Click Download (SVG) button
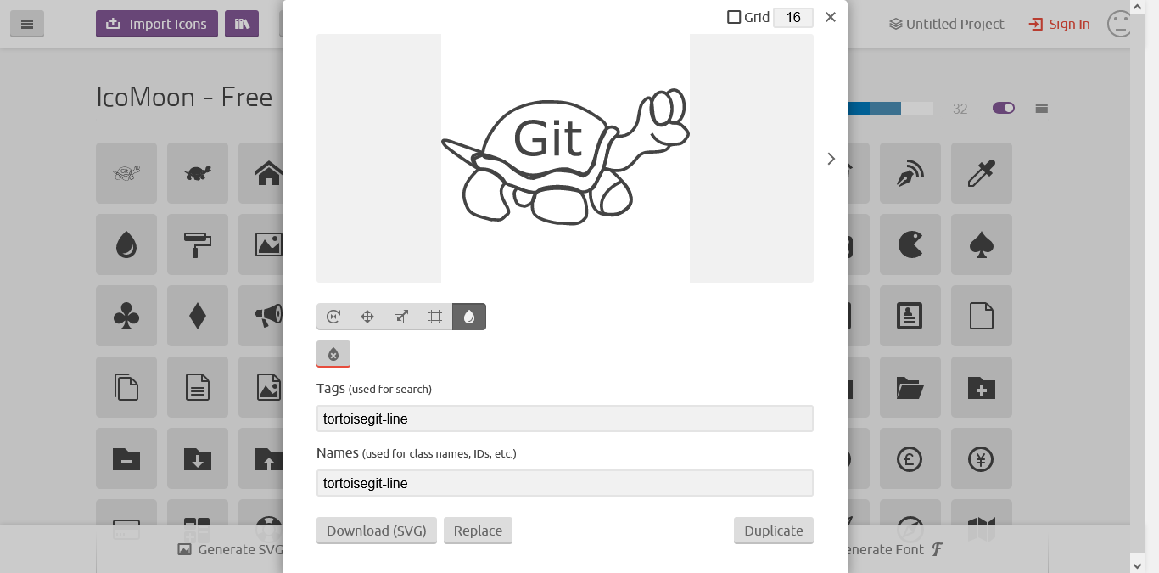 pyautogui.click(x=377, y=531)
